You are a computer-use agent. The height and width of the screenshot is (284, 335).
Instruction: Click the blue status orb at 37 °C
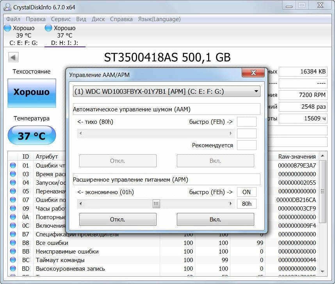[x=48, y=28]
